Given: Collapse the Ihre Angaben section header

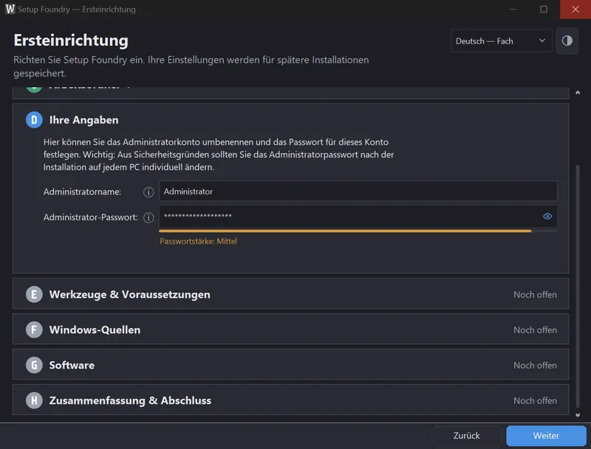Looking at the screenshot, I should [83, 120].
